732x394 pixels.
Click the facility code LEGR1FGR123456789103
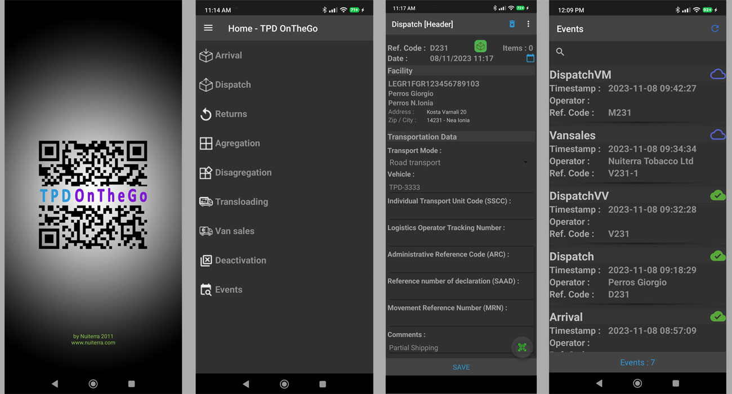click(434, 84)
